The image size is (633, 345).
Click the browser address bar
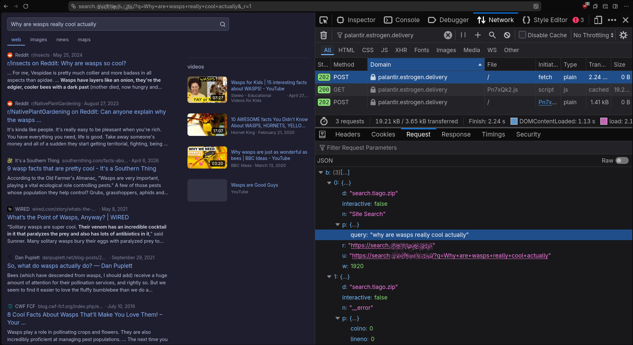tap(304, 6)
